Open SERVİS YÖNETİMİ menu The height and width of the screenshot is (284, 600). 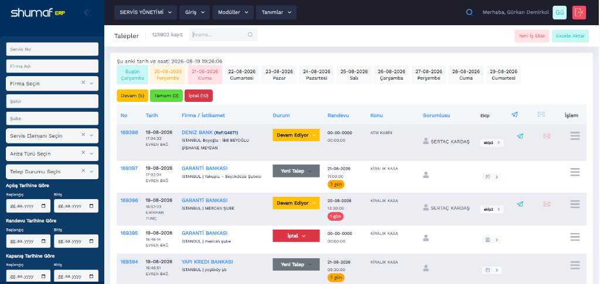pyautogui.click(x=145, y=12)
